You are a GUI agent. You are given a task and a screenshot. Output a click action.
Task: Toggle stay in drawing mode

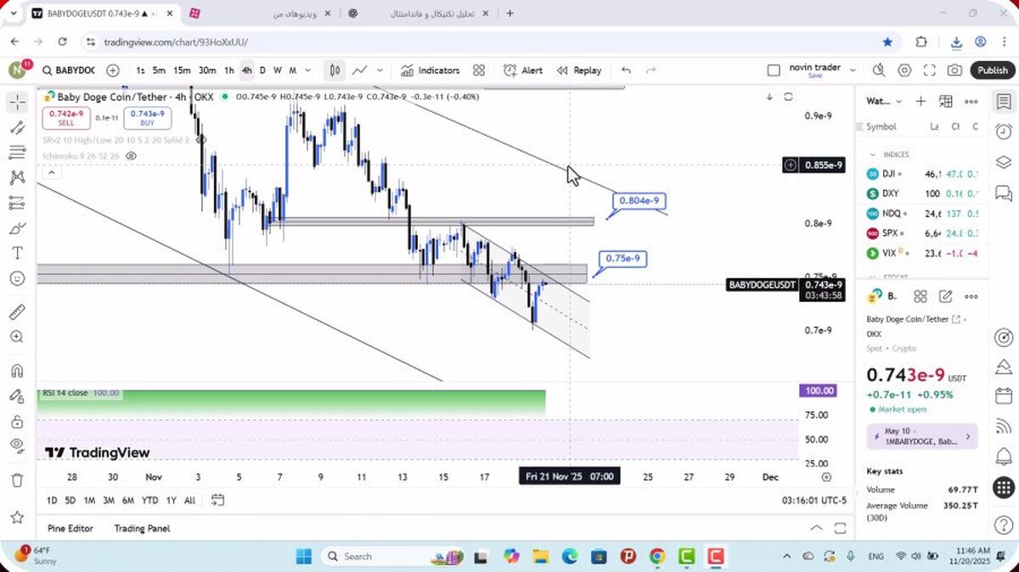tap(17, 395)
